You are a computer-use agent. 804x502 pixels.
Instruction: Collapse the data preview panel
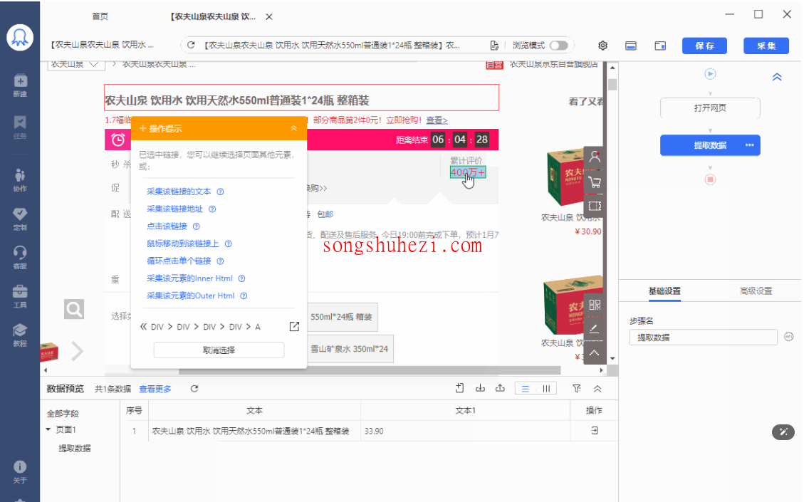tap(597, 389)
